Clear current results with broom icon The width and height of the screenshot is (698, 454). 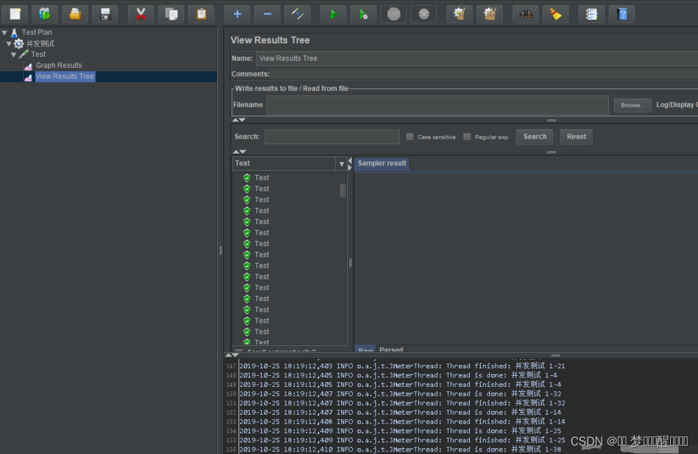pyautogui.click(x=460, y=14)
